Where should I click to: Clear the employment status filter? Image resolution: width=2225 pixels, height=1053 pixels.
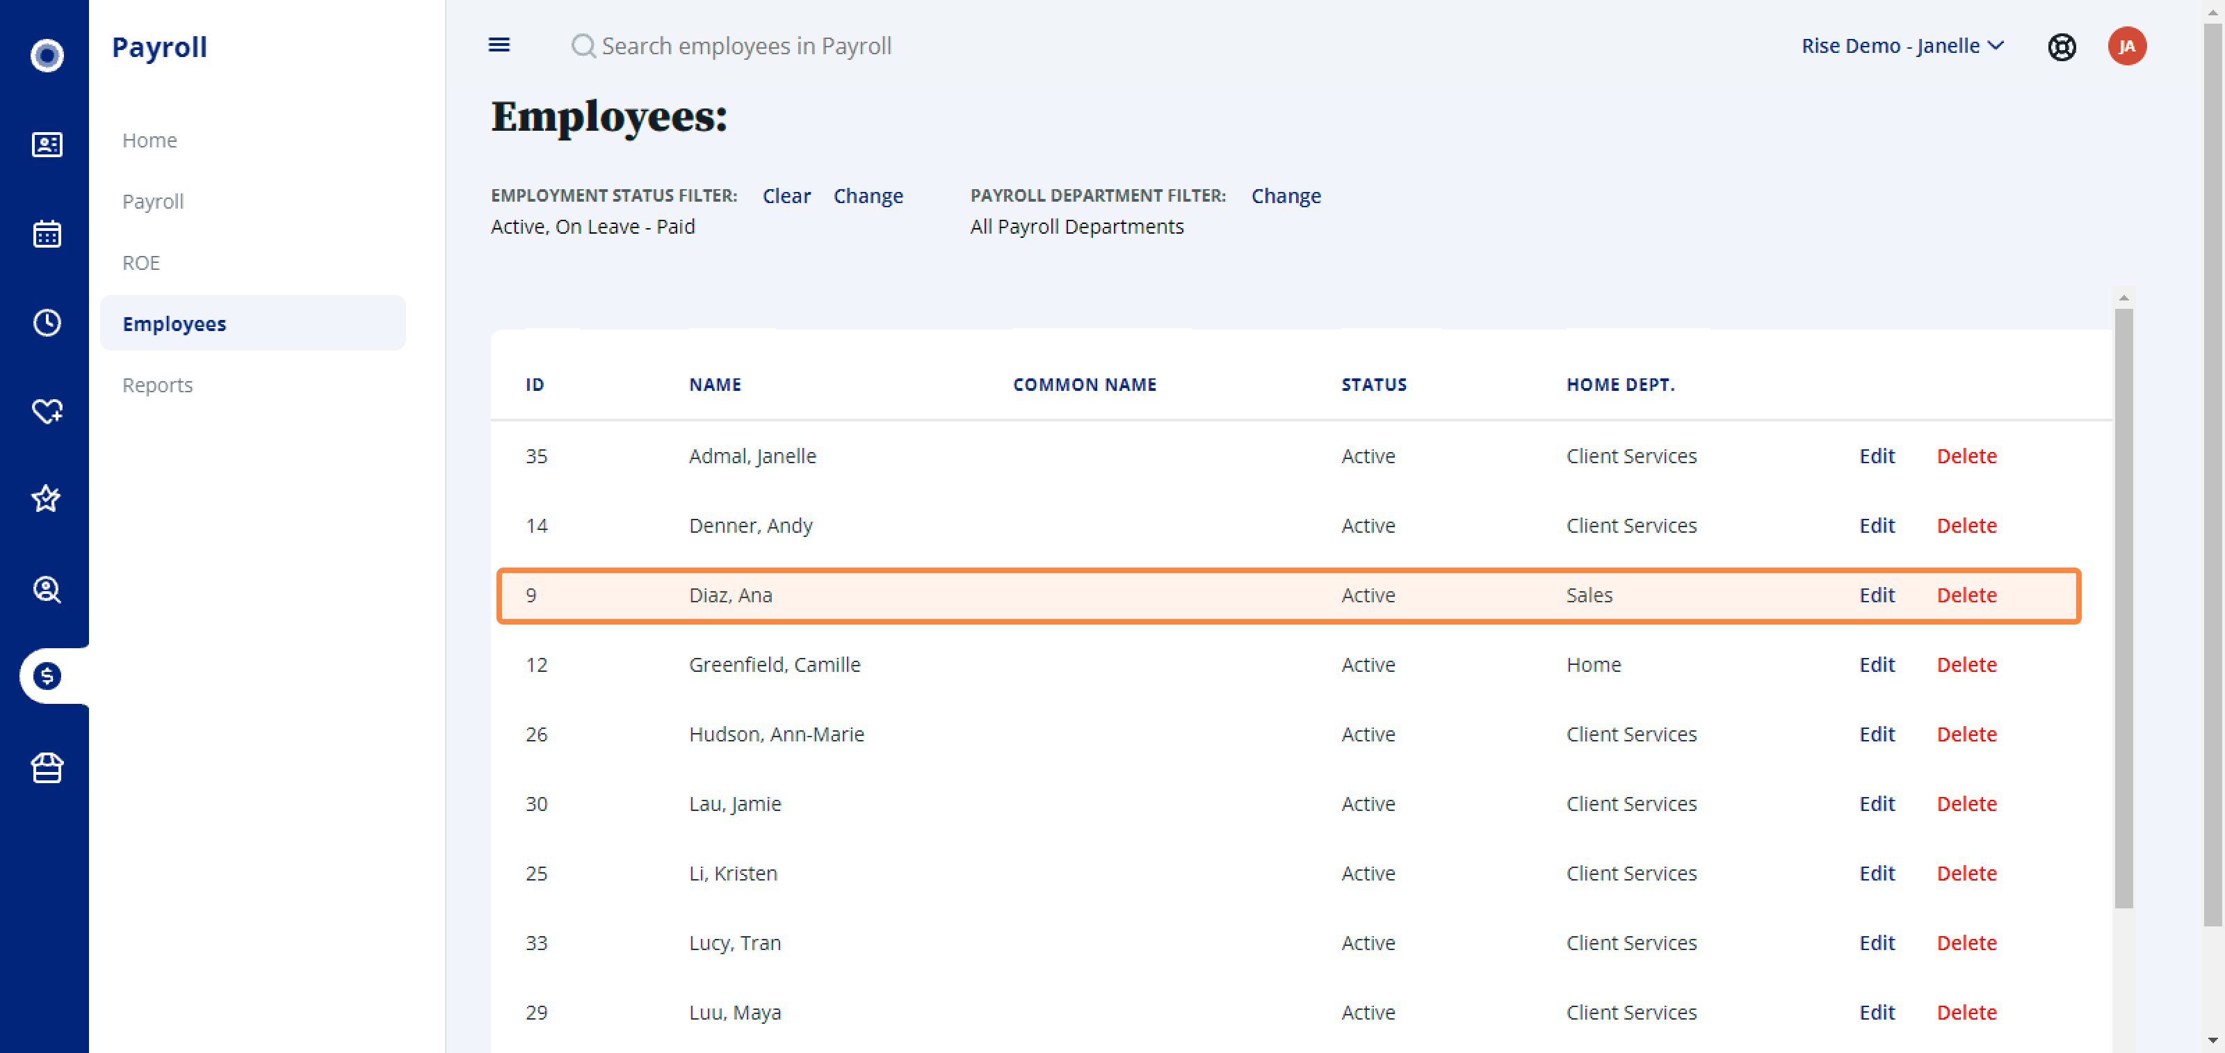787,196
